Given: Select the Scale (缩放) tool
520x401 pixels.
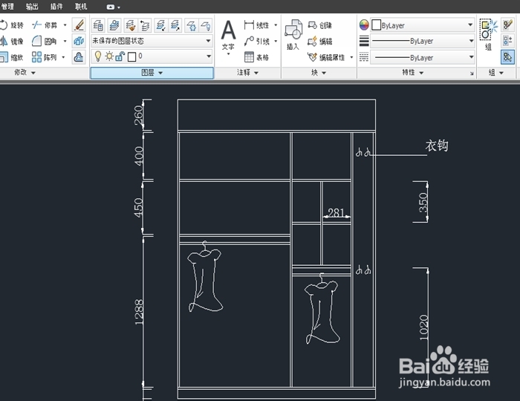Looking at the screenshot, I should coord(12,57).
